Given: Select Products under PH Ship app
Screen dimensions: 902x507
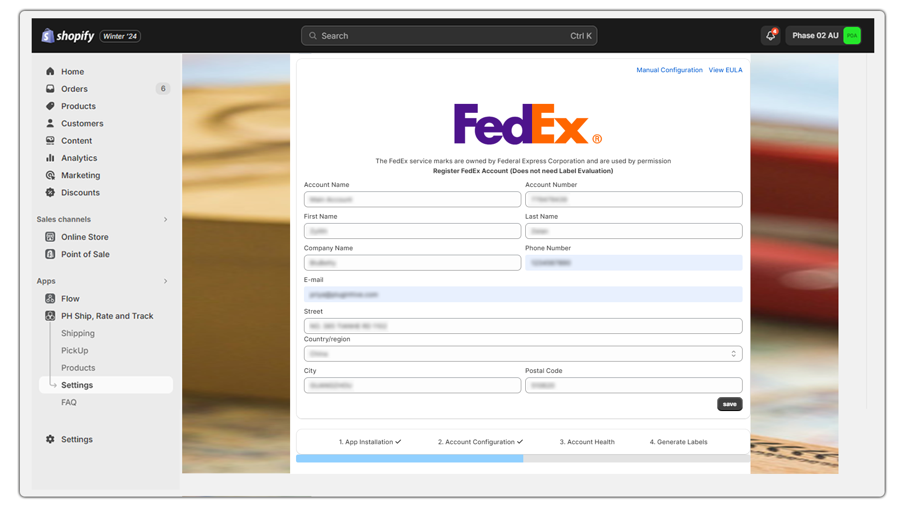Looking at the screenshot, I should click(x=78, y=368).
